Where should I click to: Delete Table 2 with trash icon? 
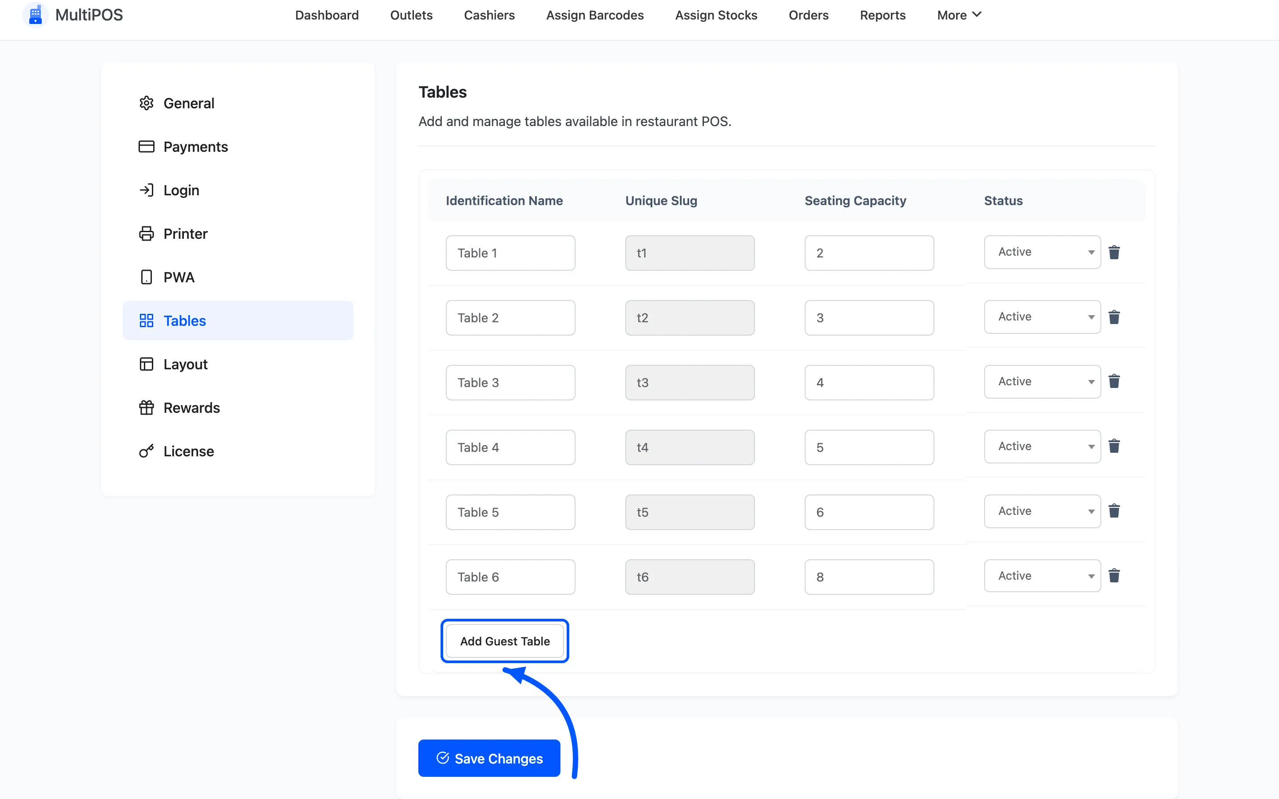1114,317
